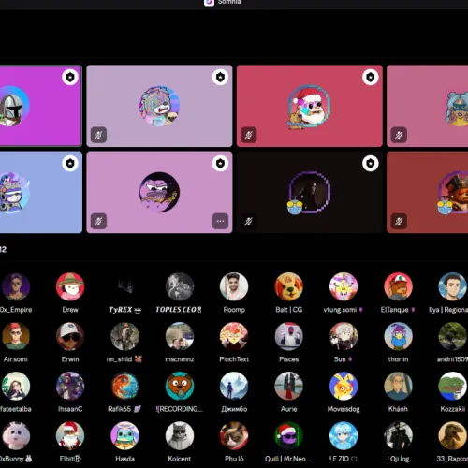Viewport: 468px width, 468px height.
Task: Open the three-dots menu on purple Pepe tile
Action: point(220,221)
